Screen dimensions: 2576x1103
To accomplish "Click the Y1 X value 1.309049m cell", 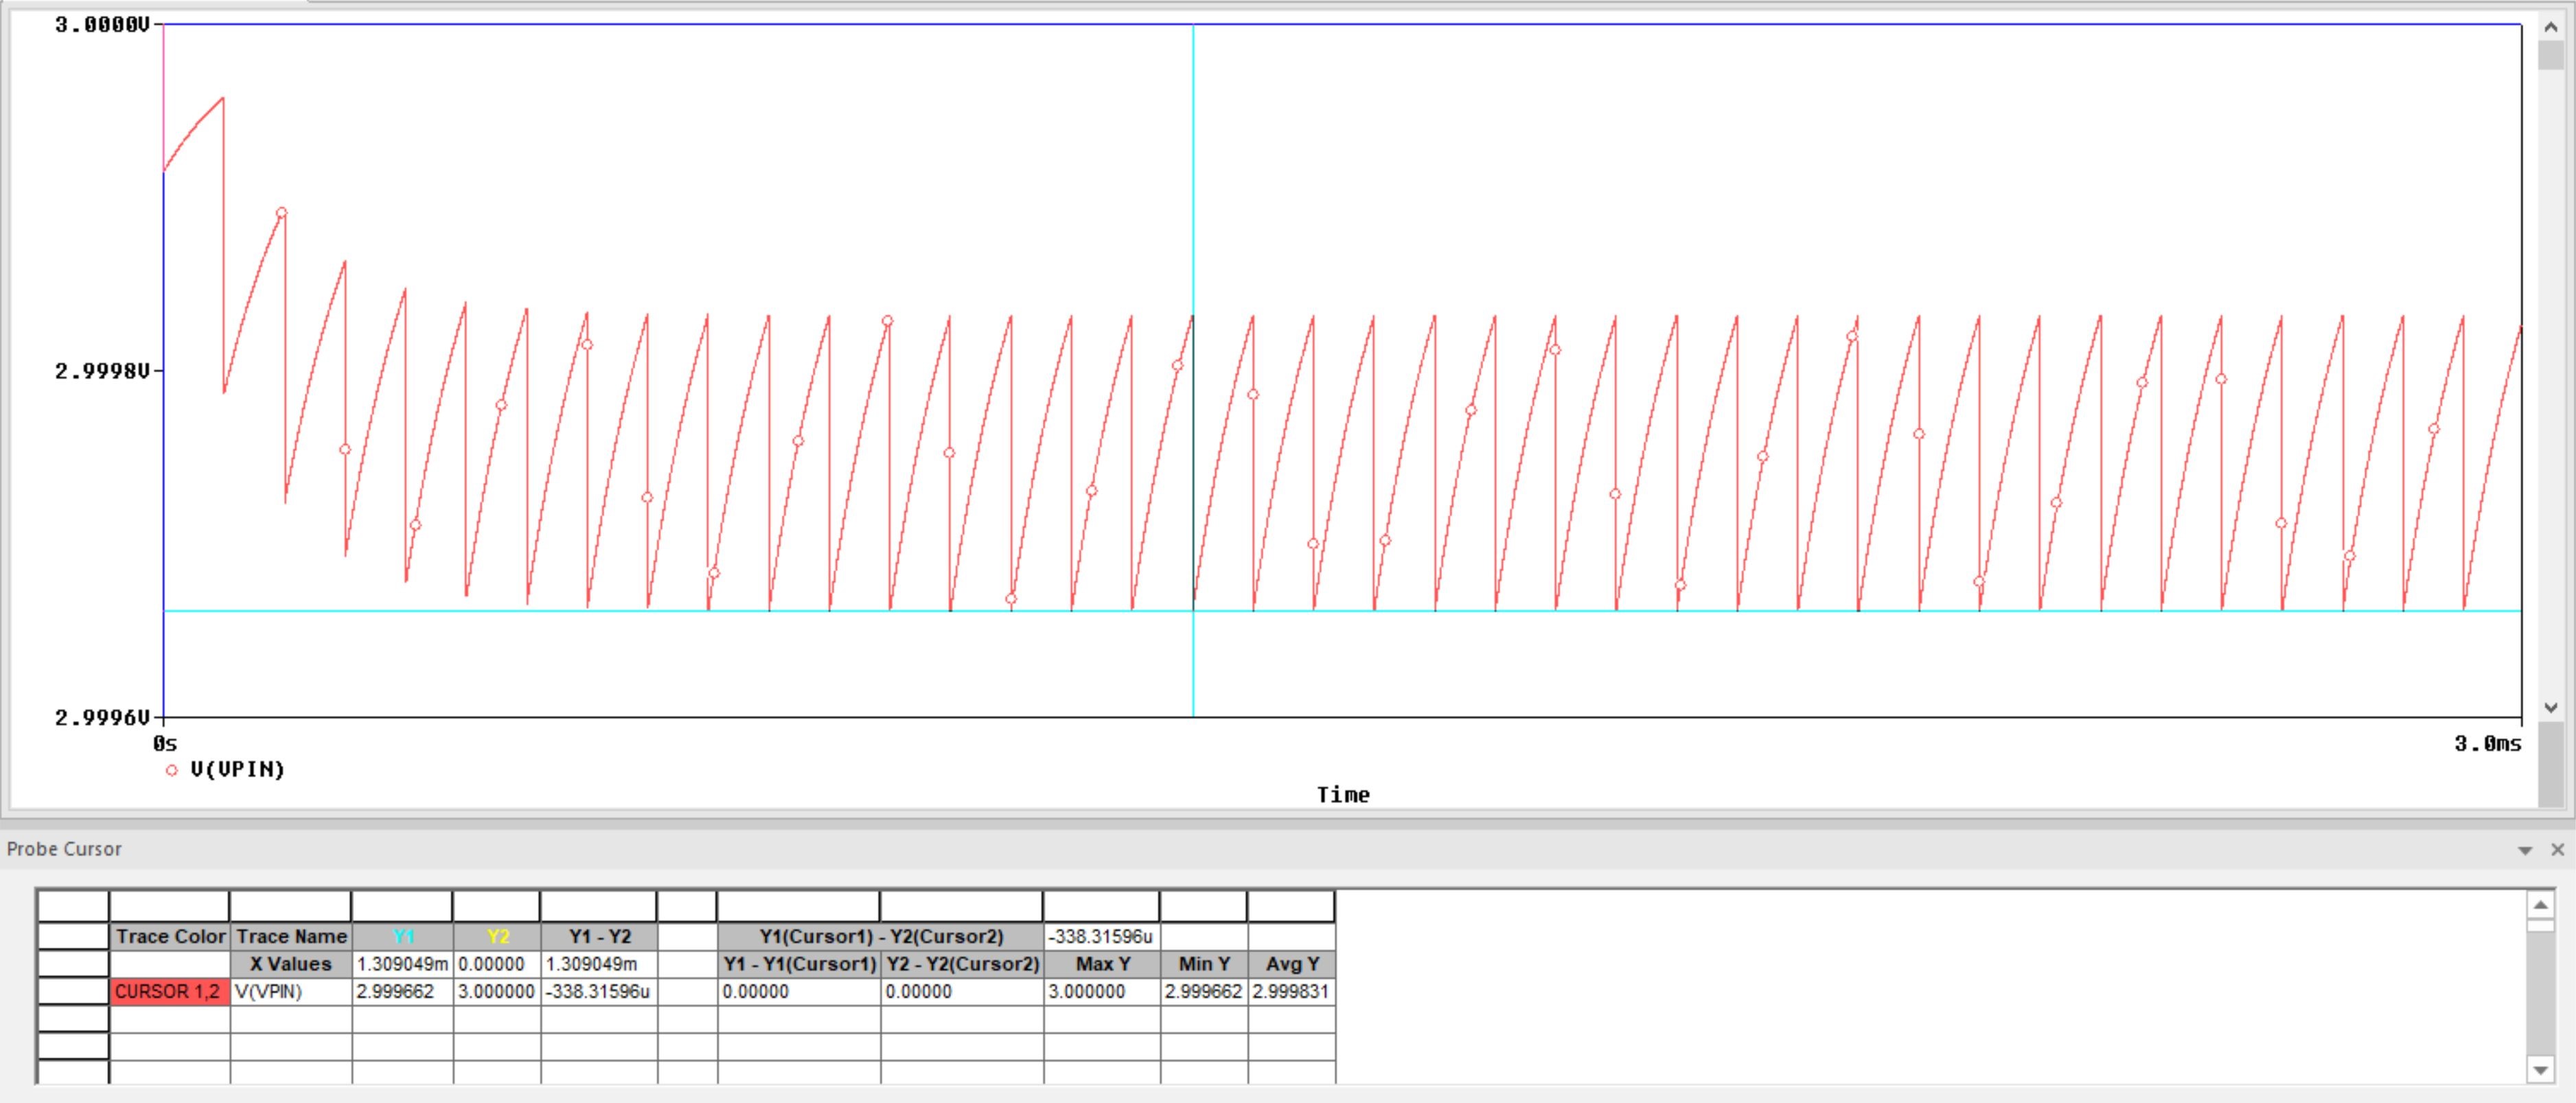I will (402, 964).
